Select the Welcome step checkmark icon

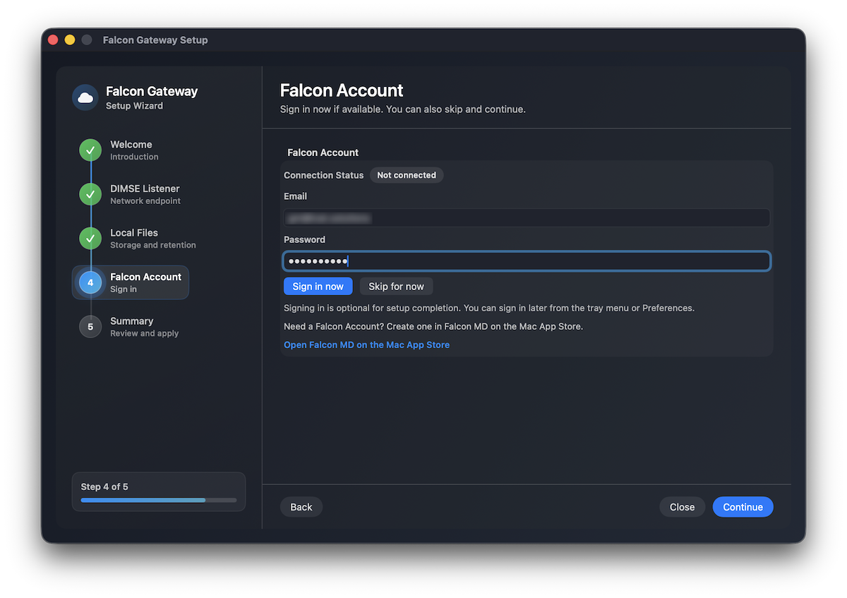click(90, 150)
